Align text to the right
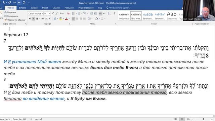This screenshot has width=215, height=121. pos(81,18)
